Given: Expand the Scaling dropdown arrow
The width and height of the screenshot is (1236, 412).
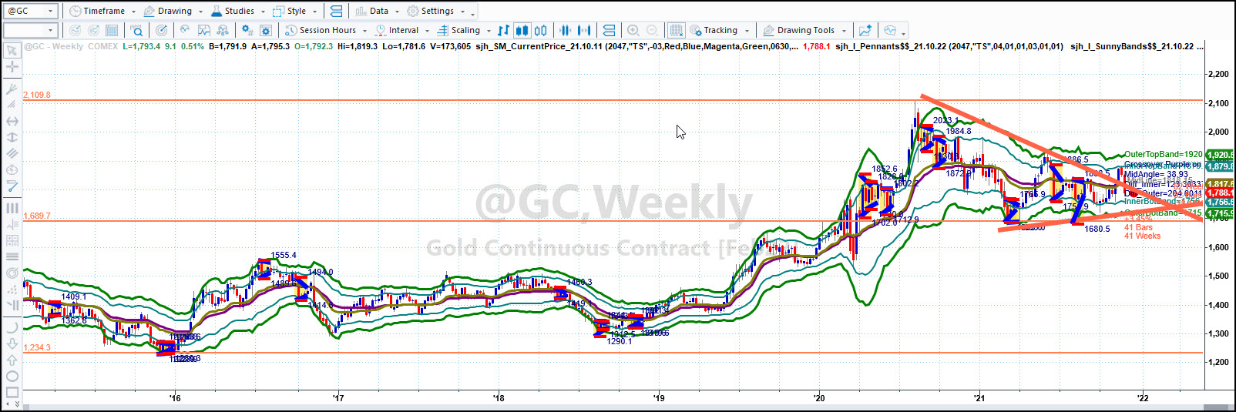Looking at the screenshot, I should [x=489, y=31].
